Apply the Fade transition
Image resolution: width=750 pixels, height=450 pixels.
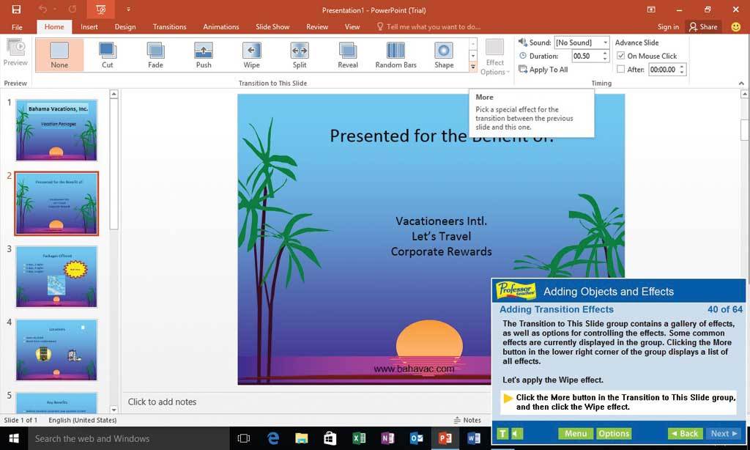click(155, 55)
